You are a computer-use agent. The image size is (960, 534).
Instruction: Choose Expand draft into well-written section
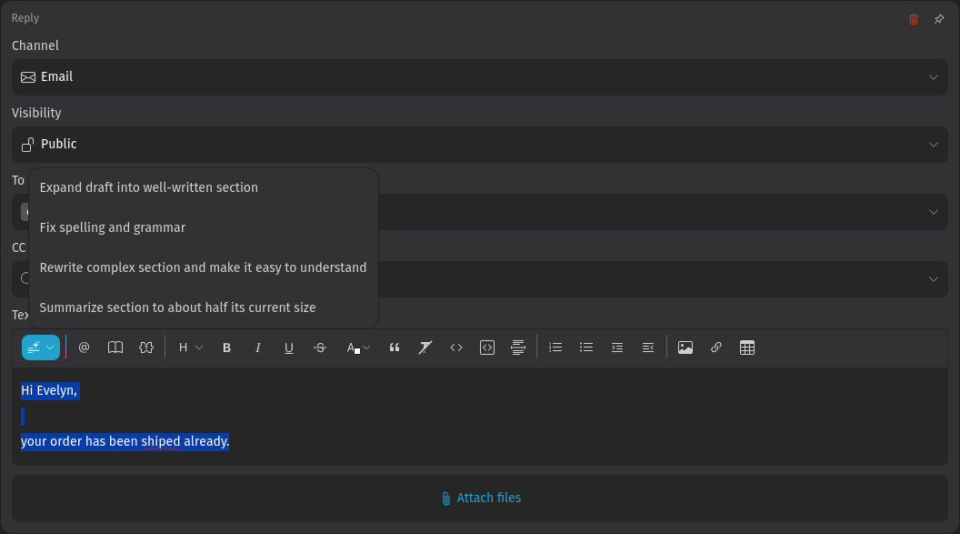point(204,187)
